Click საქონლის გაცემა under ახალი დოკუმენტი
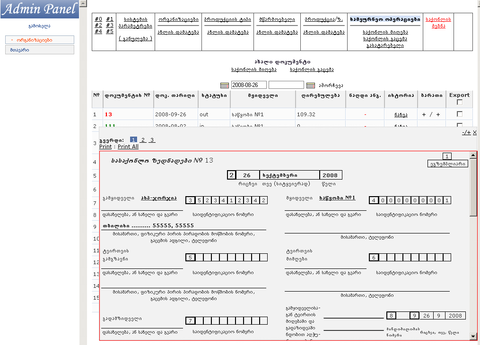The image size is (480, 345). coord(312,69)
